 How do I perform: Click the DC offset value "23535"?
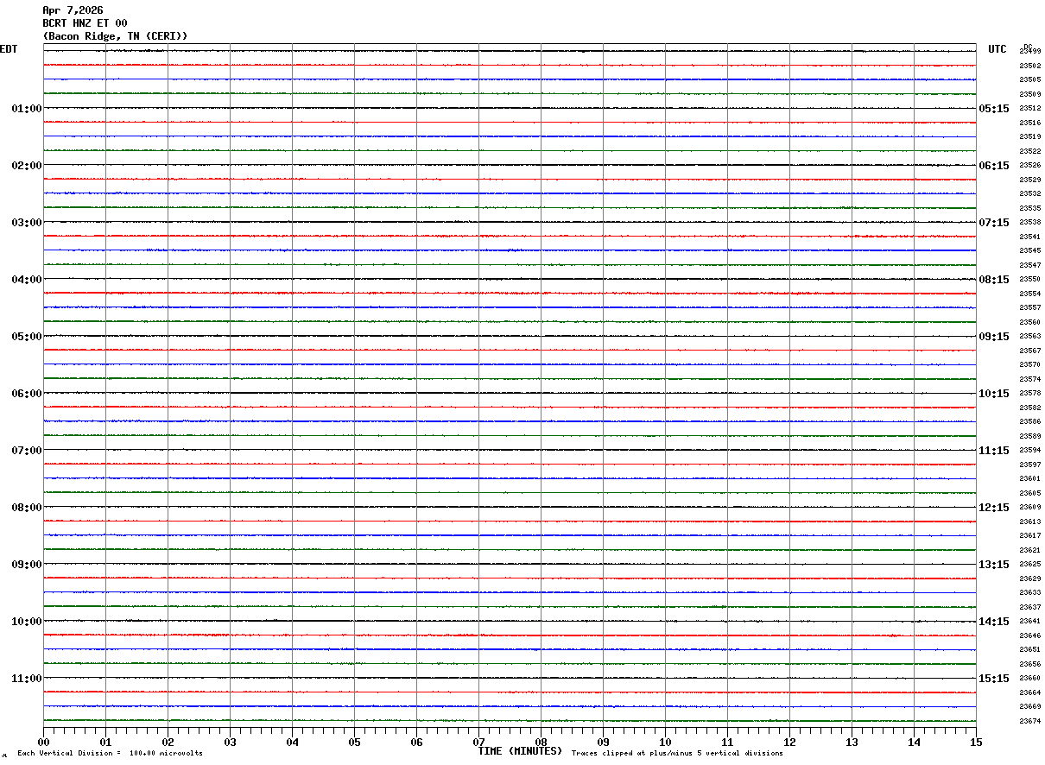coord(1029,208)
